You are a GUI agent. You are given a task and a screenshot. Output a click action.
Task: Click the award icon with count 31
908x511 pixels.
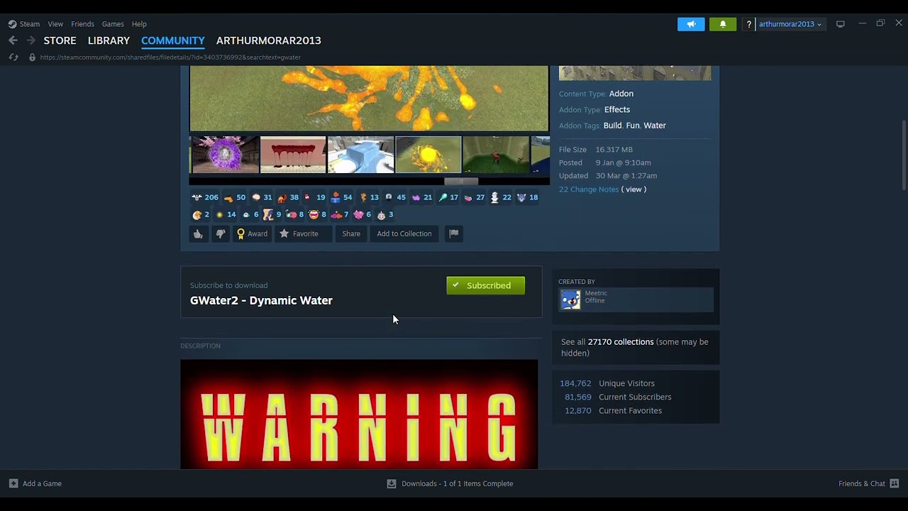(256, 197)
